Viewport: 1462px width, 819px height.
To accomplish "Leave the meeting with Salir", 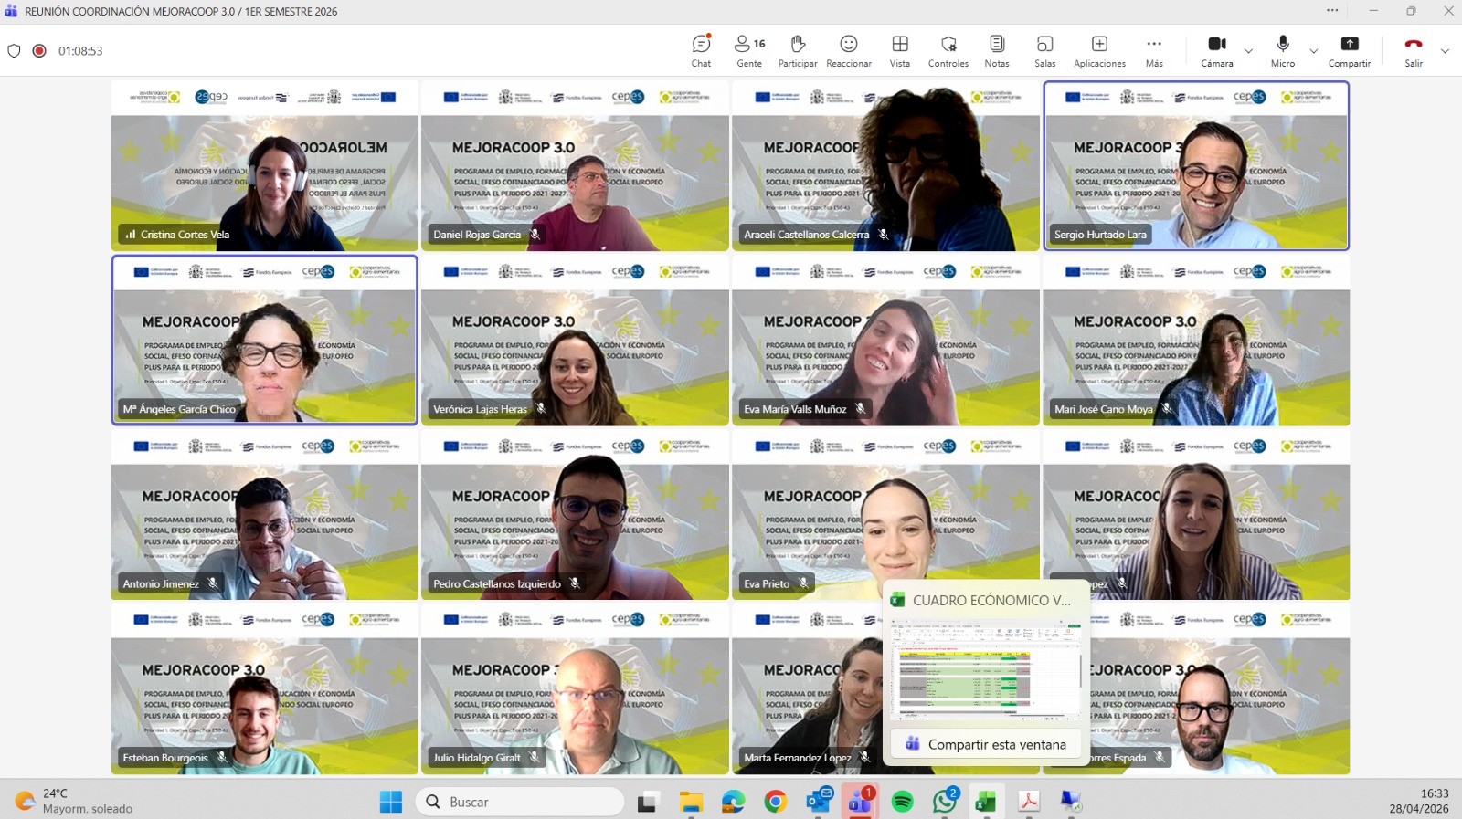I will tap(1414, 50).
